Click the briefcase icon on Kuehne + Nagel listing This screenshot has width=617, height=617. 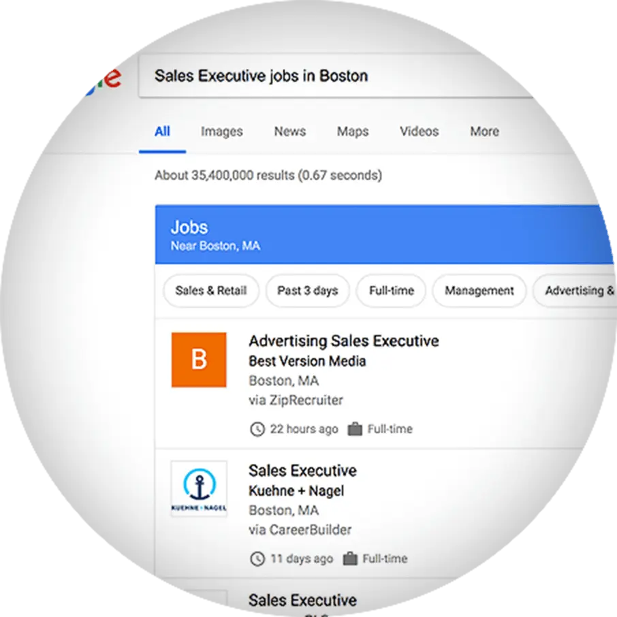click(x=350, y=558)
